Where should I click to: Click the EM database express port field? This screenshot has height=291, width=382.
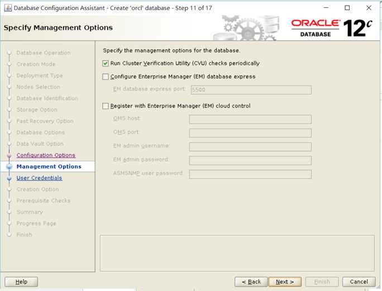(x=251, y=90)
